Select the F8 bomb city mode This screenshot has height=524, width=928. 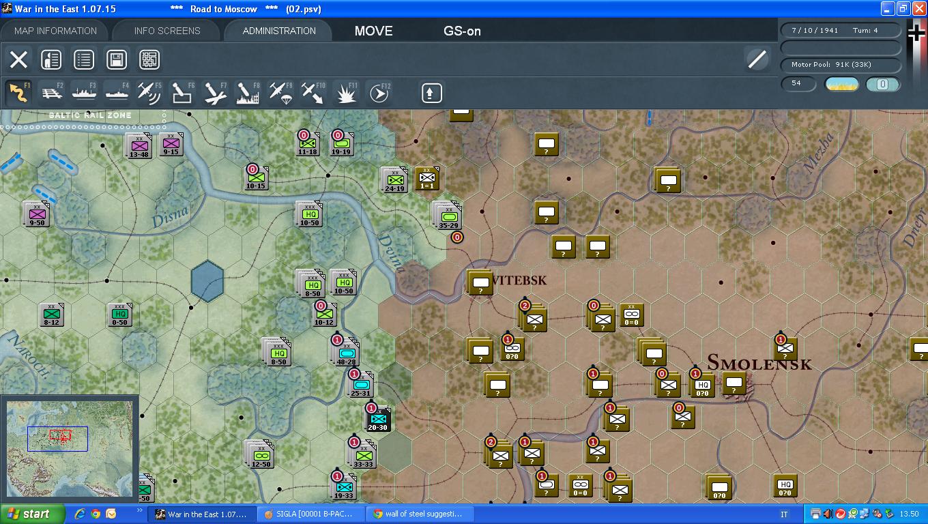pyautogui.click(x=248, y=92)
